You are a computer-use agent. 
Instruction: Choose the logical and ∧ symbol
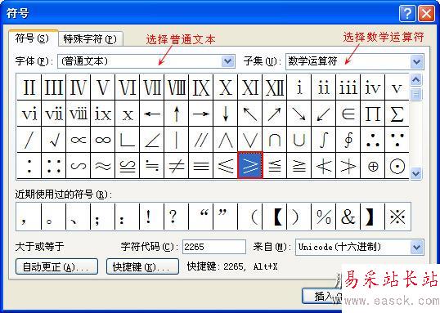pos(226,140)
